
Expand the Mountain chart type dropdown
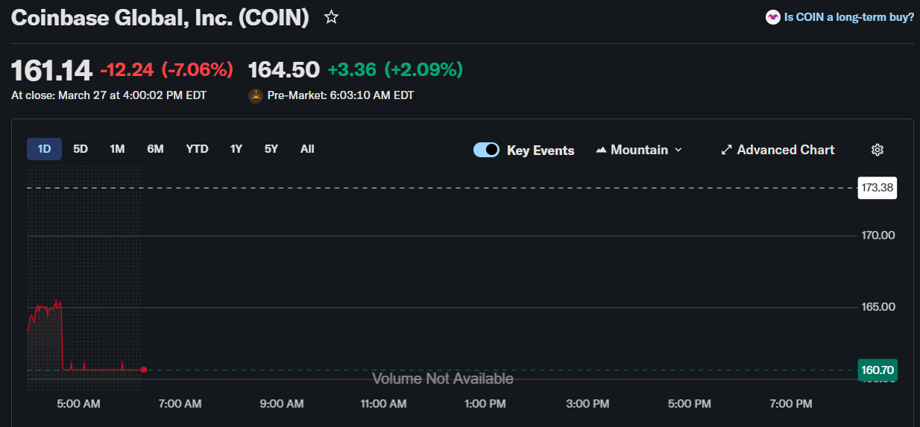point(639,150)
